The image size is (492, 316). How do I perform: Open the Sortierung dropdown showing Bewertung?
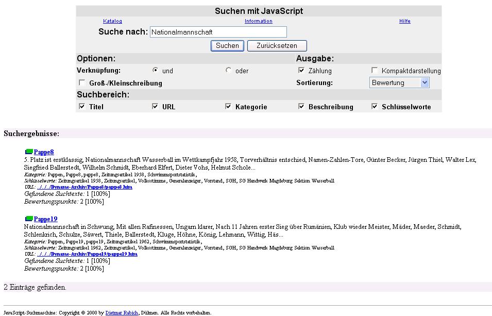pyautogui.click(x=399, y=82)
